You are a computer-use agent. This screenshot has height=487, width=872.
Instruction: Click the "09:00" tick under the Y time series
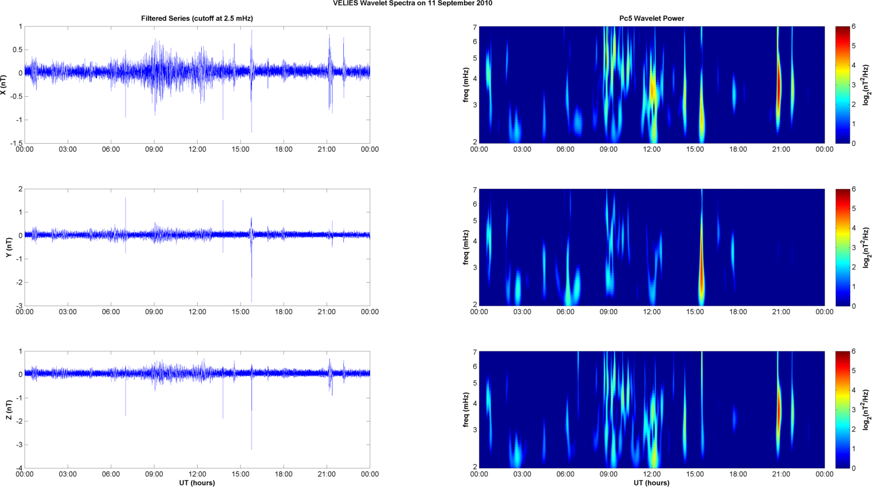pos(154,312)
